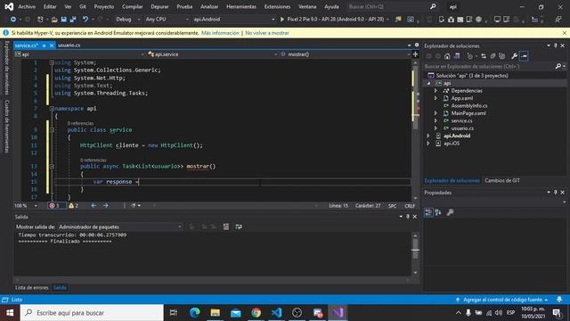Image resolution: width=570 pixels, height=321 pixels.
Task: Expand the MainPage.xaml node
Action: (x=436, y=113)
